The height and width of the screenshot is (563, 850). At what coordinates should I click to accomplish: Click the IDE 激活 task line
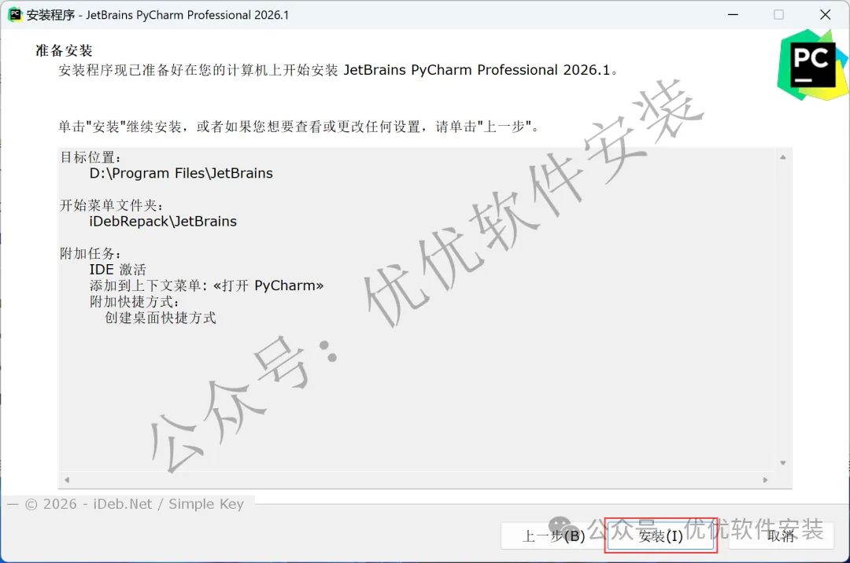point(117,270)
